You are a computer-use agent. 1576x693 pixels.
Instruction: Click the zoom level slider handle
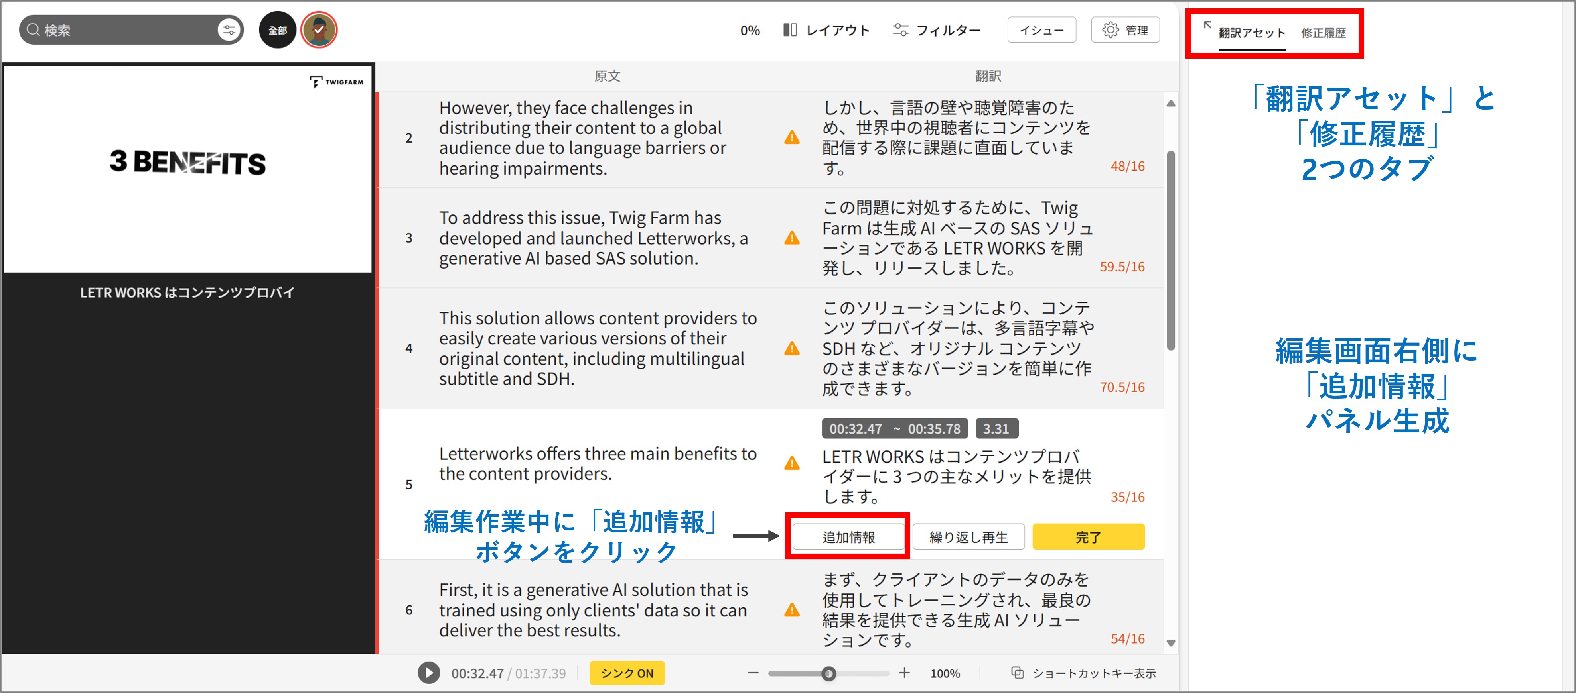tap(828, 673)
